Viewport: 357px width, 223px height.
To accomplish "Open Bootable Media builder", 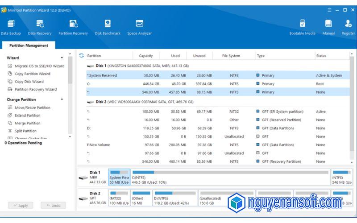I will click(303, 27).
